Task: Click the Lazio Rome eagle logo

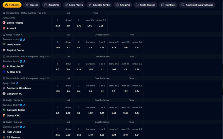Action: (4, 44)
